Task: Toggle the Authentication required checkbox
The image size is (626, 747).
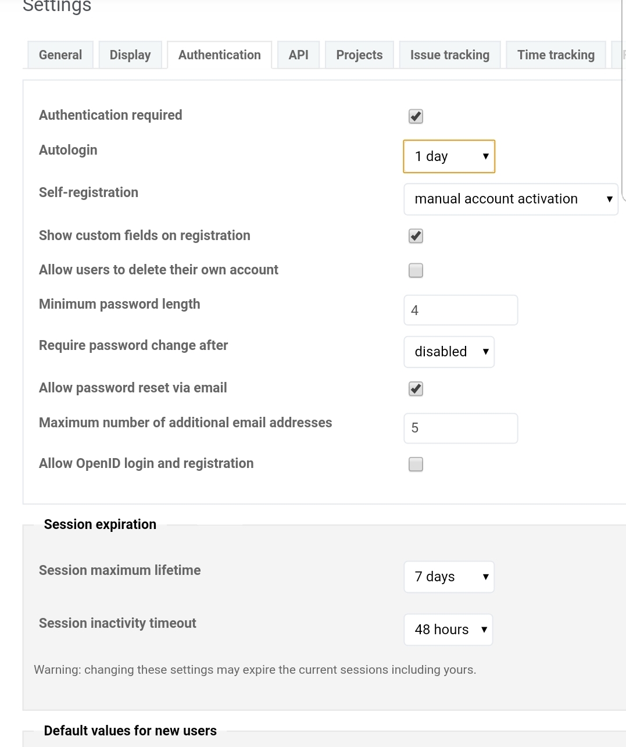Action: click(416, 116)
